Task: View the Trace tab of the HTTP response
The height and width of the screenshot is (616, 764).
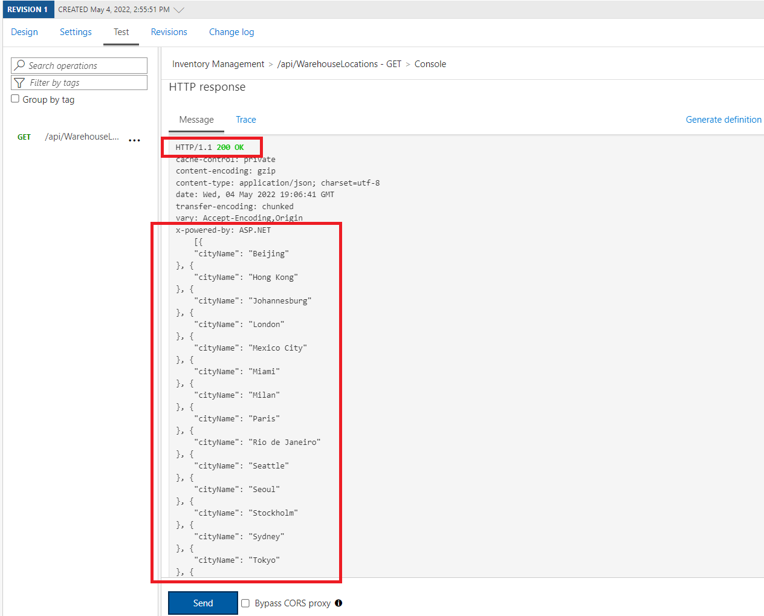Action: pos(245,120)
